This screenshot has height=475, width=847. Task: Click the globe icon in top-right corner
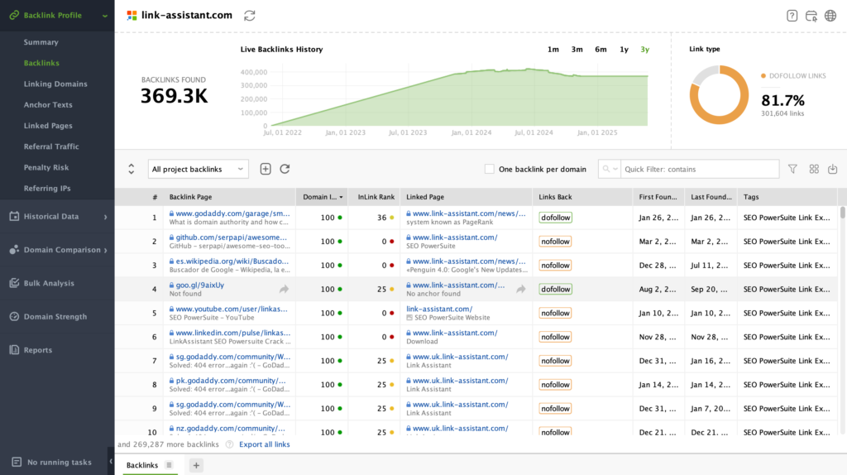830,16
